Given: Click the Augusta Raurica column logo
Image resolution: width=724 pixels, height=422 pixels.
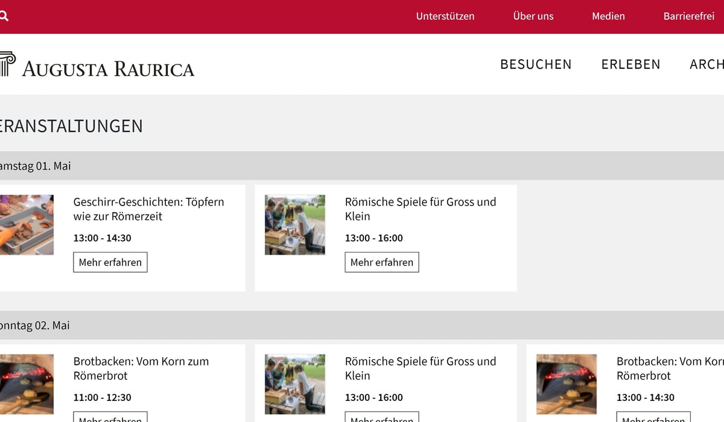Looking at the screenshot, I should click(7, 64).
